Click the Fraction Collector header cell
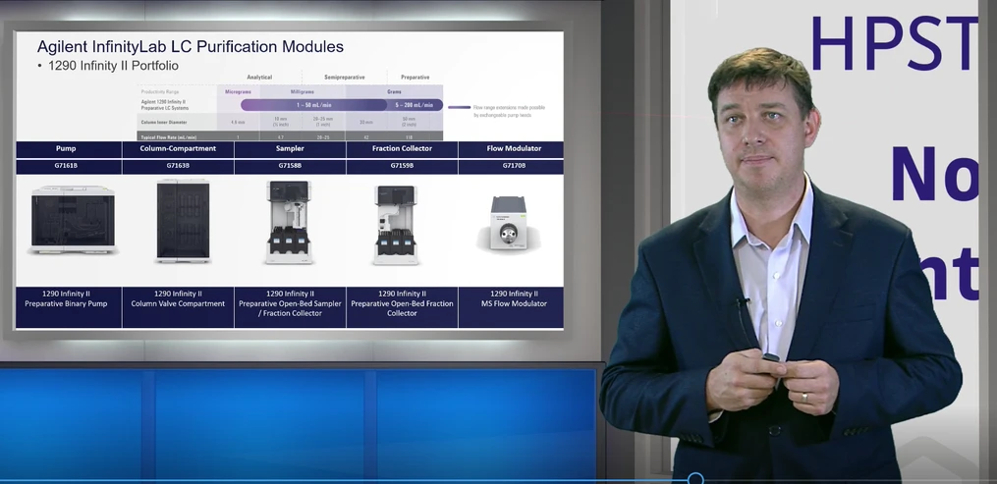The width and height of the screenshot is (997, 484). click(x=402, y=149)
